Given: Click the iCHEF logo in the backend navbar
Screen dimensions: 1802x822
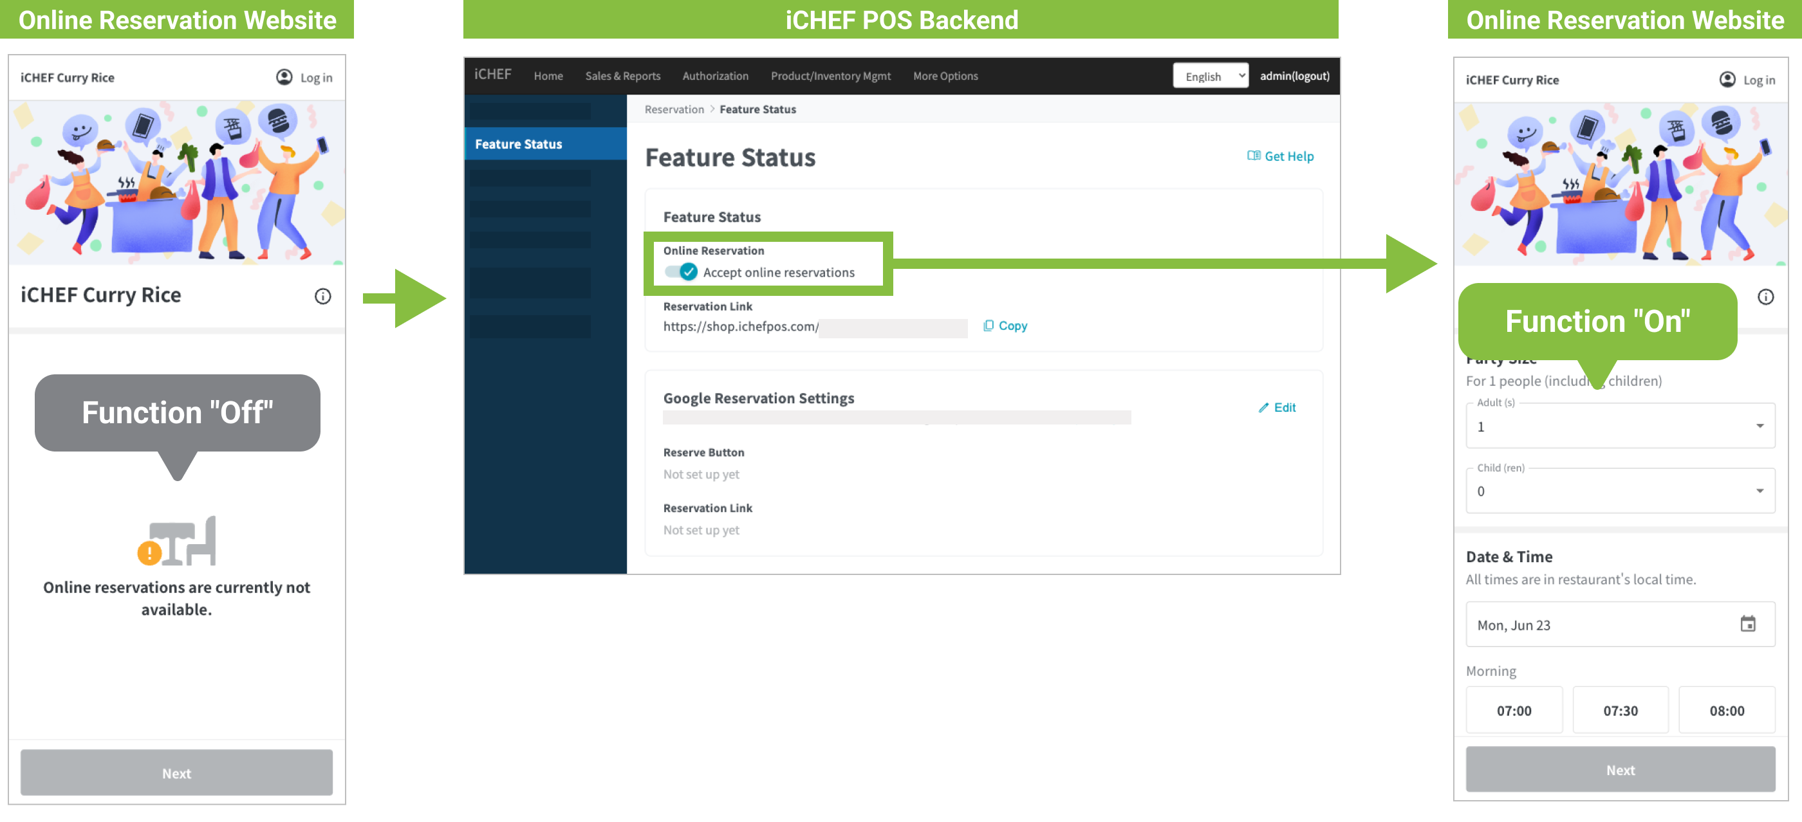Looking at the screenshot, I should [492, 75].
